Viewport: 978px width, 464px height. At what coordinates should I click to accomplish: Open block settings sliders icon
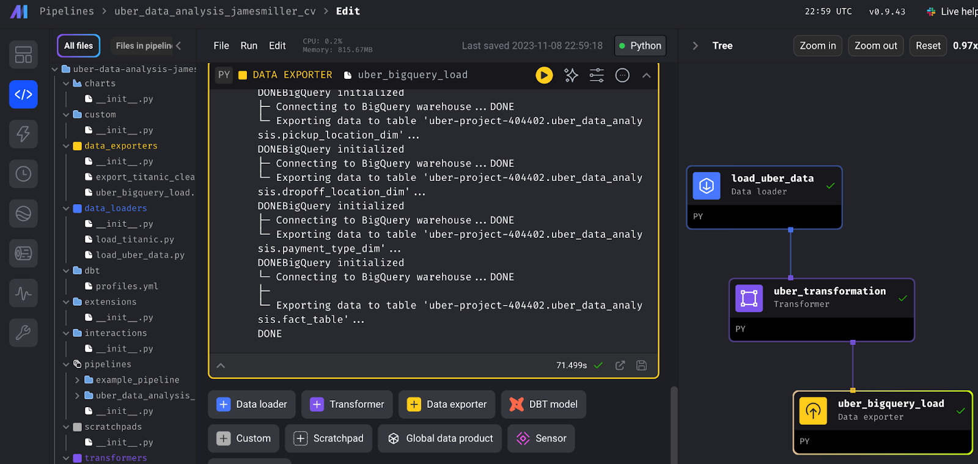[597, 75]
